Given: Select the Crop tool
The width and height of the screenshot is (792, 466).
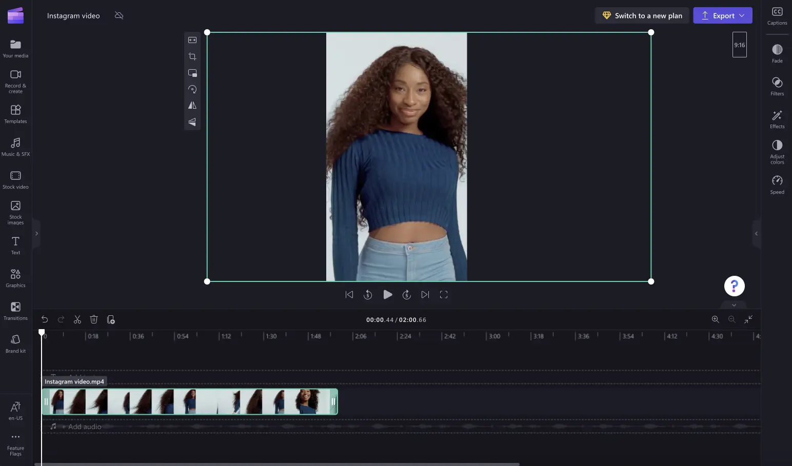Looking at the screenshot, I should pyautogui.click(x=192, y=56).
